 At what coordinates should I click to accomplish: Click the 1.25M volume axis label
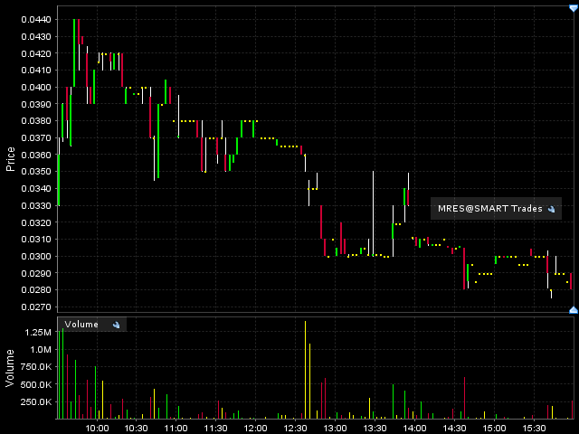[x=39, y=332]
